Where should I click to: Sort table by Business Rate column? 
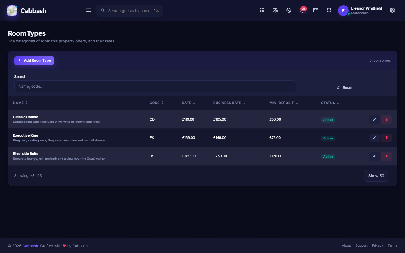[229, 103]
